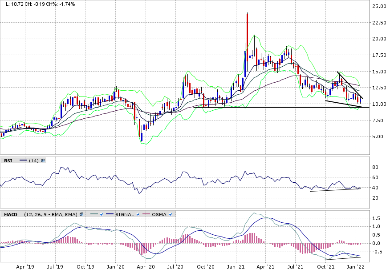Click the RSI panel label

coord(8,161)
